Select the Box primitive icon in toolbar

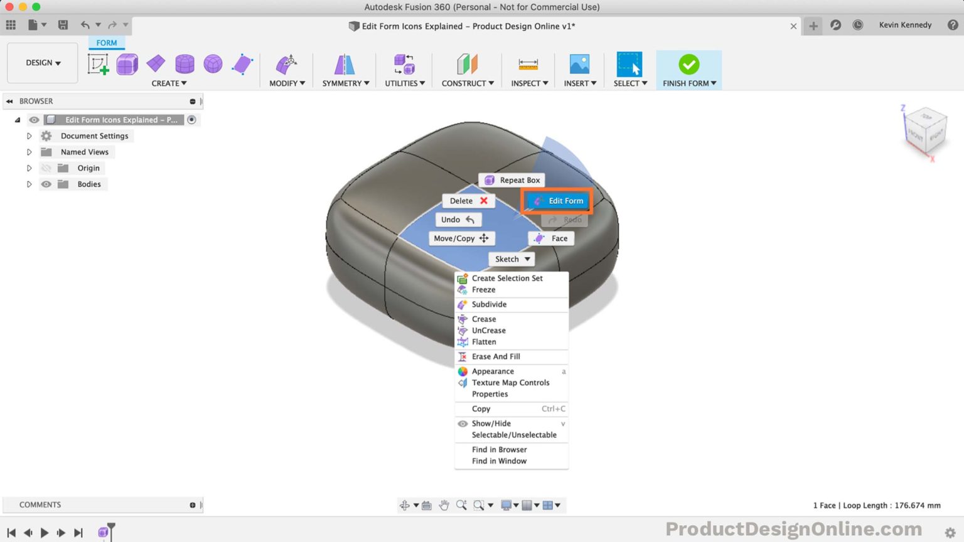click(127, 63)
